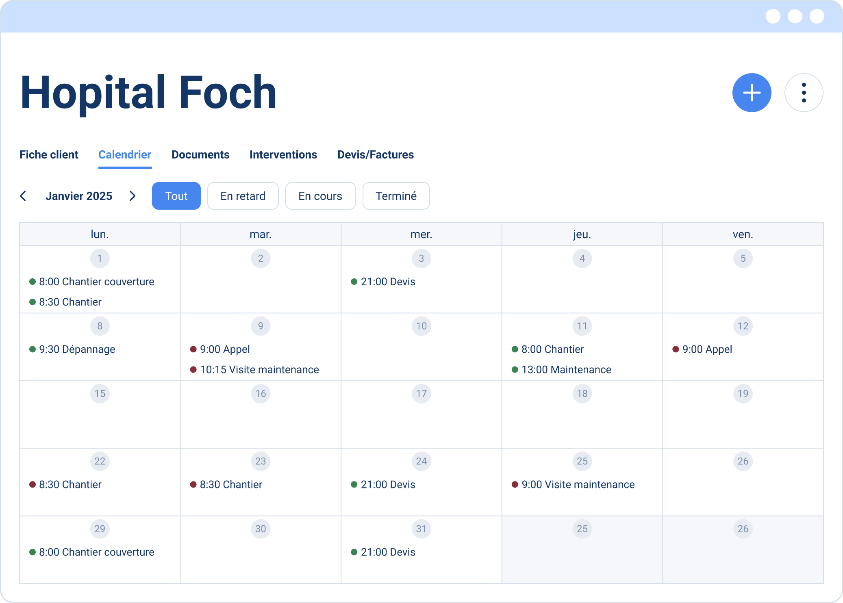The height and width of the screenshot is (603, 843).
Task: Switch to the Devis/Factures tab
Action: (376, 155)
